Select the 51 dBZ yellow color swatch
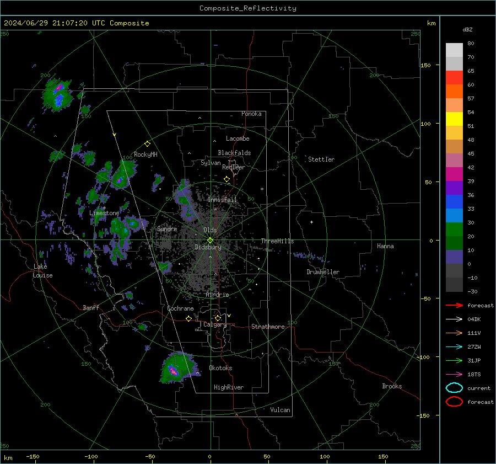The image size is (496, 464). [x=454, y=119]
